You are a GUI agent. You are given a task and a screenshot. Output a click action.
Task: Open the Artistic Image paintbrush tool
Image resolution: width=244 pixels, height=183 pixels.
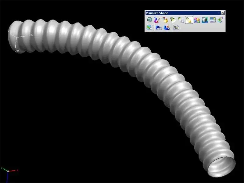tap(157, 20)
